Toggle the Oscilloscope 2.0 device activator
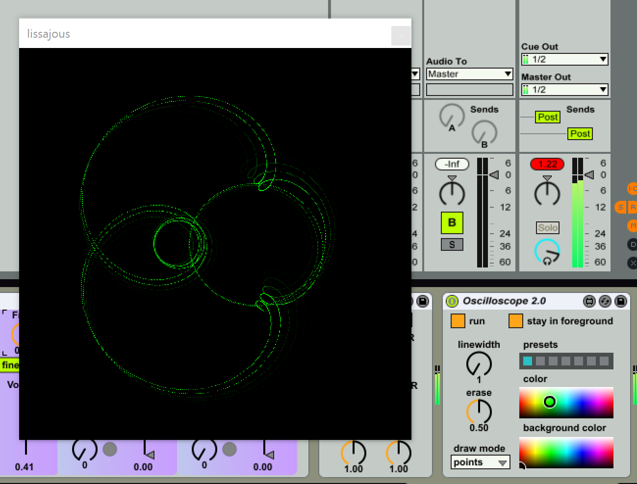 452,301
